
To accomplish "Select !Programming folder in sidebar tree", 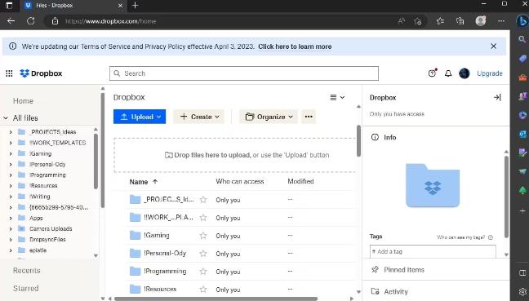I will [x=47, y=175].
